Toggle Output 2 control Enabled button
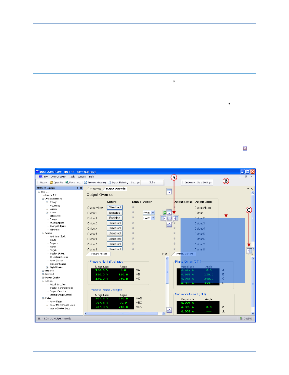 tap(115, 218)
